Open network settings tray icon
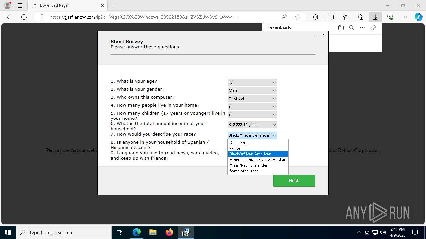Screen dimensions: 426x239 (x=375, y=232)
